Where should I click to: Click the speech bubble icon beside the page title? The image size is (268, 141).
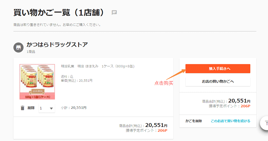(x=114, y=12)
